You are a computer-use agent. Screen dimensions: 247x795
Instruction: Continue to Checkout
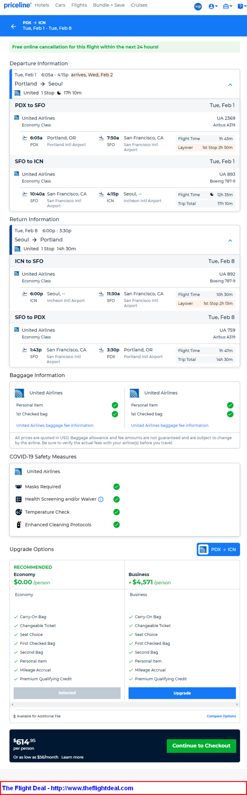click(201, 745)
